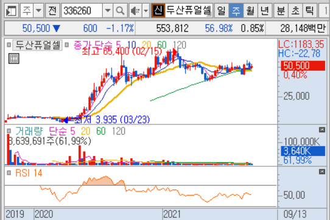This screenshot has width=330, height=220.
Task: Expand the stock code history dropdown
Action: point(108,10)
